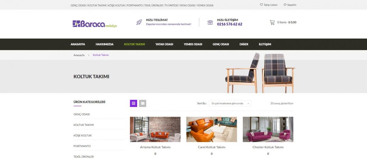Open the Sort By dropdown

[230, 103]
